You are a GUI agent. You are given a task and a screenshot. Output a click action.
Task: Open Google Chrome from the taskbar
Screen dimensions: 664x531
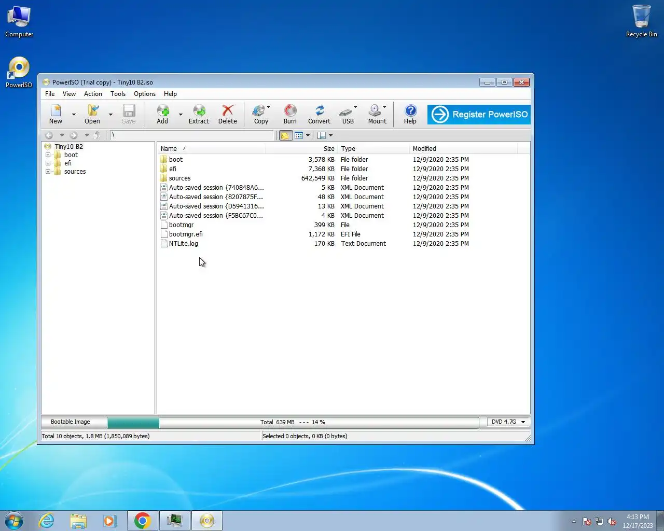[142, 521]
